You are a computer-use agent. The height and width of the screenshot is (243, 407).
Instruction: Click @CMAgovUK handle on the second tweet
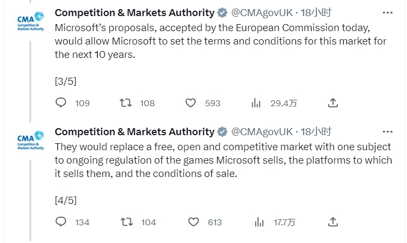pos(262,132)
